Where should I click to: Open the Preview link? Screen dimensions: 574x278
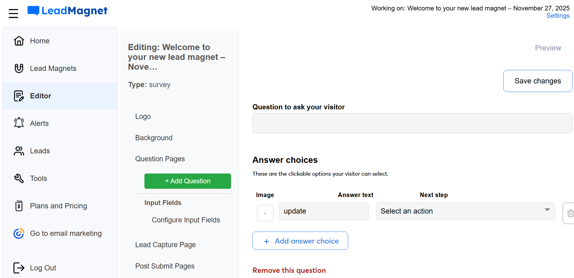pos(548,48)
